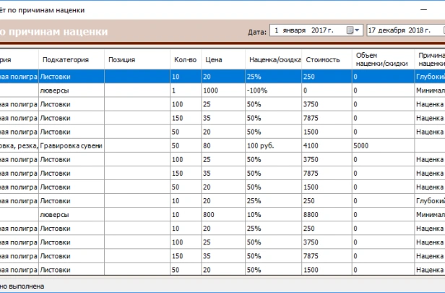This screenshot has height=293, width=445.
Task: Open the end date calendar dropdown
Action: [x=443, y=31]
